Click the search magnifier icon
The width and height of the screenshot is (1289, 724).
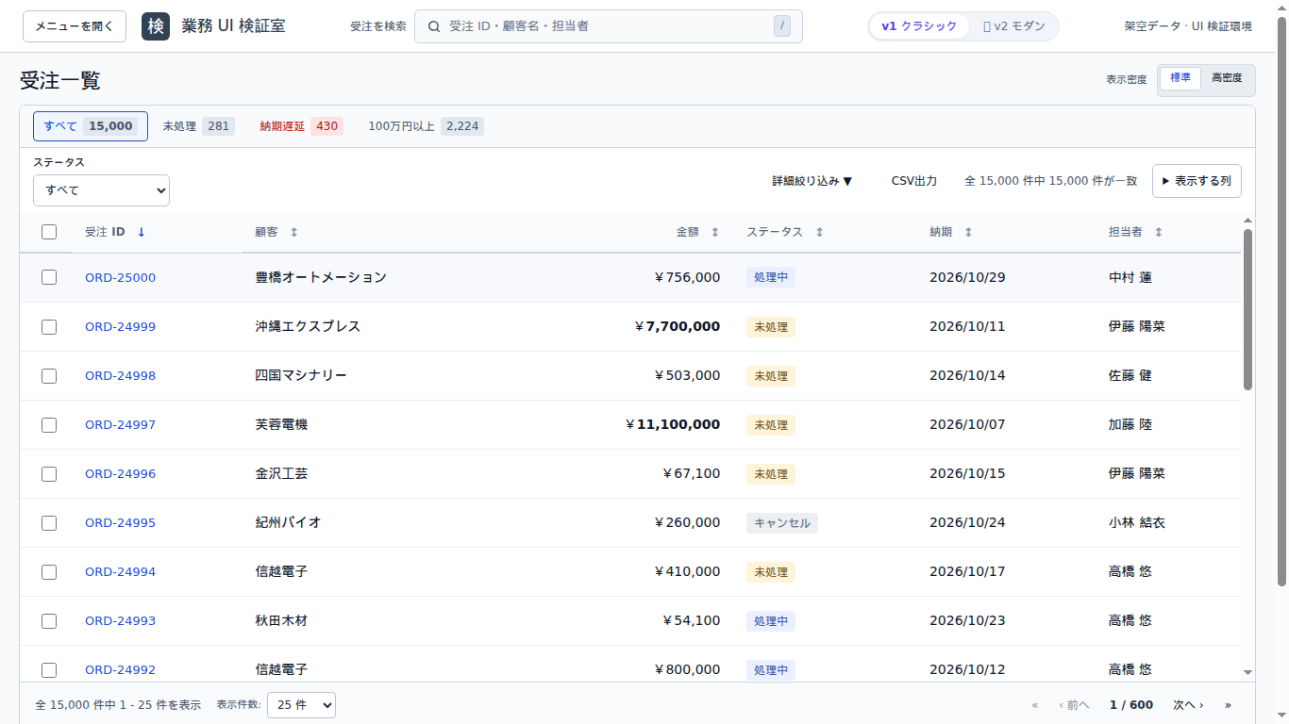[x=434, y=26]
